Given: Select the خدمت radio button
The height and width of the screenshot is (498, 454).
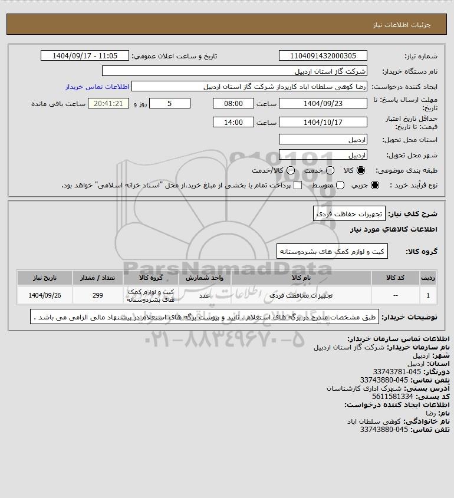Looking at the screenshot, I should click(x=330, y=170).
